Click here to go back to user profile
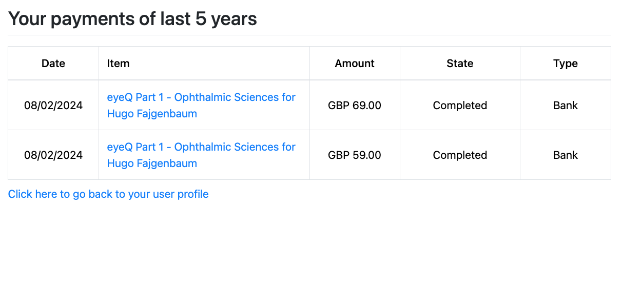 click(108, 194)
